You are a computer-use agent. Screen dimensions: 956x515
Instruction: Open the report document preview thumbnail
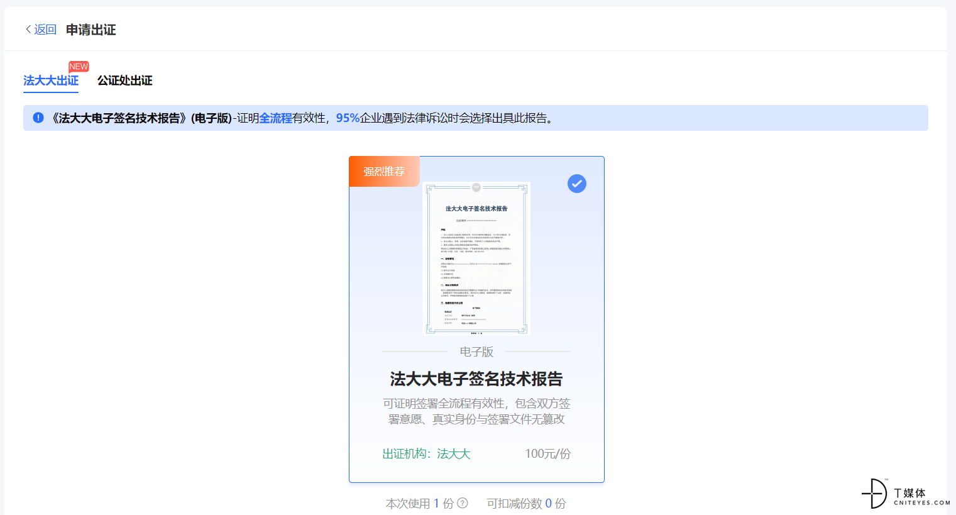[x=476, y=258]
